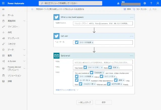Focus the top resource search box
This screenshot has width=161, height=110.
(70, 3)
